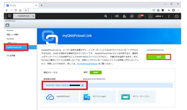Screen dimensions: 187x110
Task: Toggle the sidebar panel layout icon
Action: coord(7,25)
